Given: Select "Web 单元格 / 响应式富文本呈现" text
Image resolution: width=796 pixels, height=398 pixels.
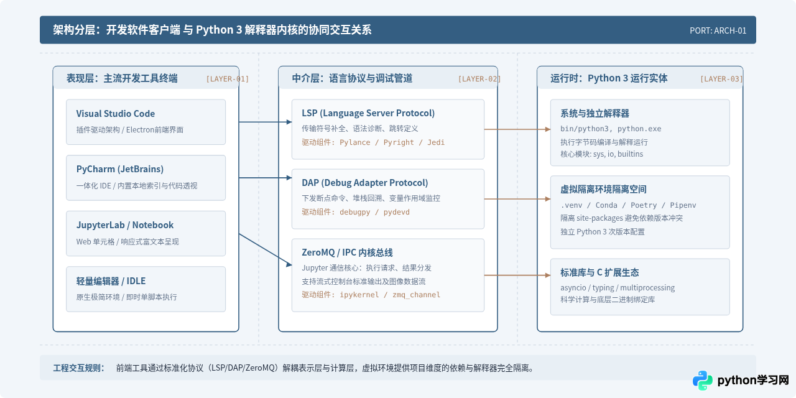Looking at the screenshot, I should pos(127,241).
